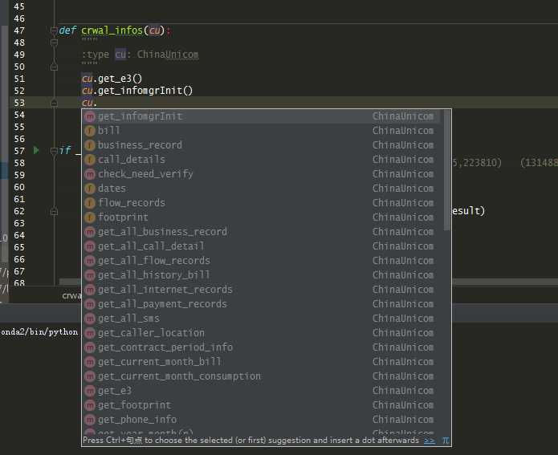Click the pi icon in completion footer
Viewport: 558px width, 455px height.
click(445, 441)
